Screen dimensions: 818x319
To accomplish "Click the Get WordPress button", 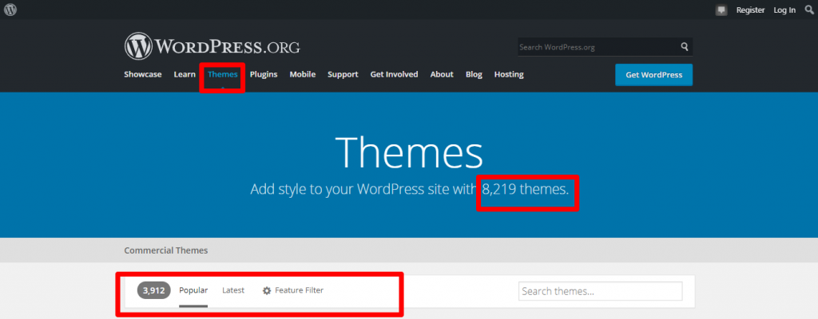I will pos(653,75).
